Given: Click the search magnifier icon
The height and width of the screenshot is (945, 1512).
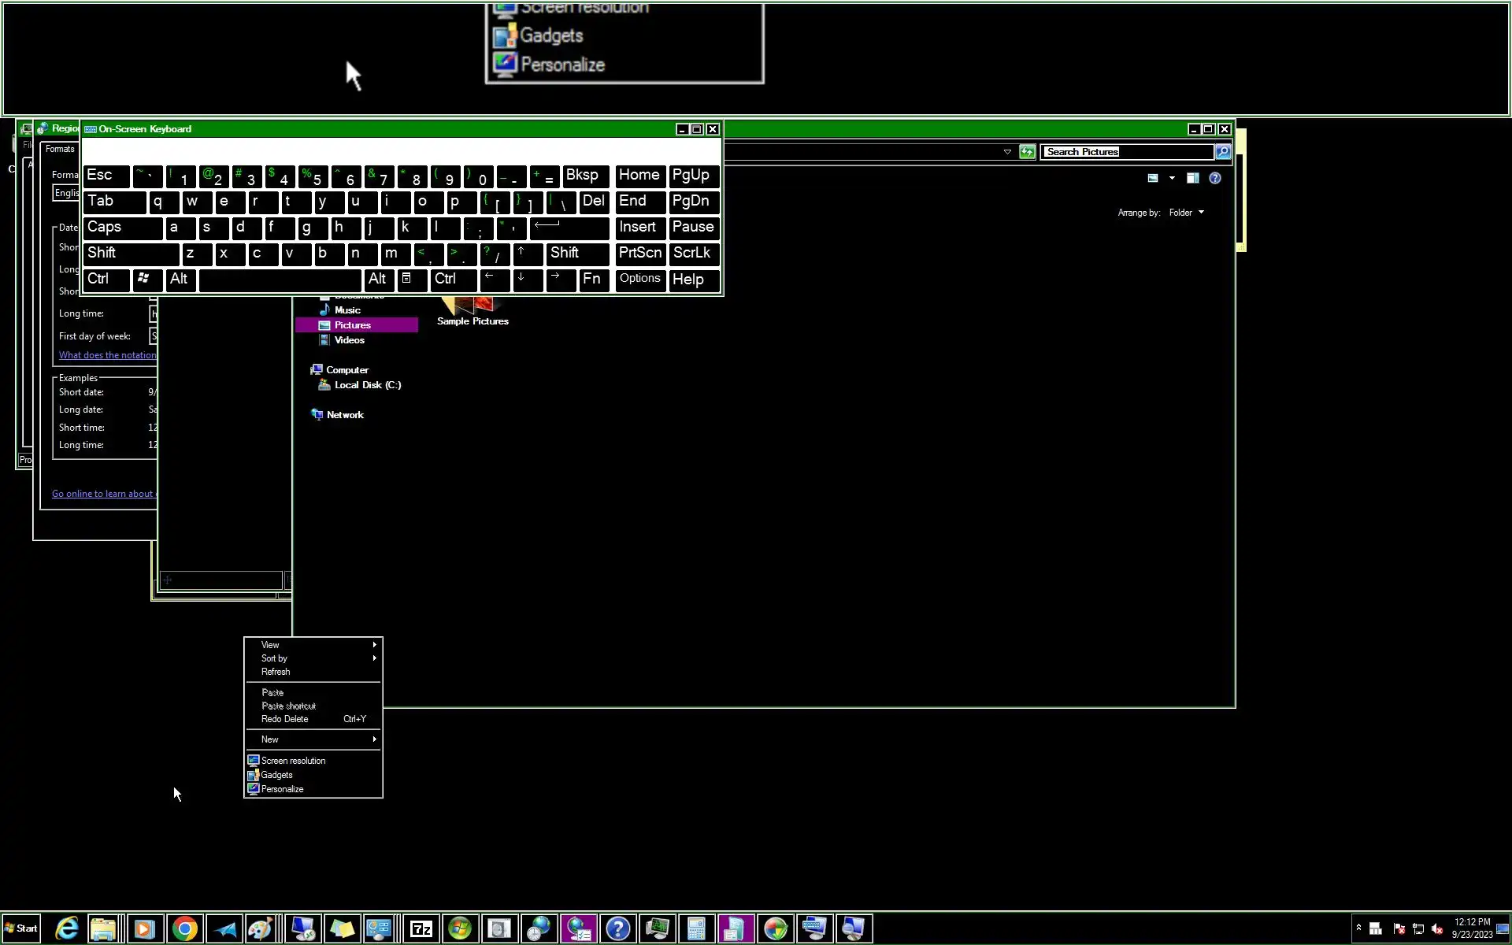Looking at the screenshot, I should click(1223, 152).
